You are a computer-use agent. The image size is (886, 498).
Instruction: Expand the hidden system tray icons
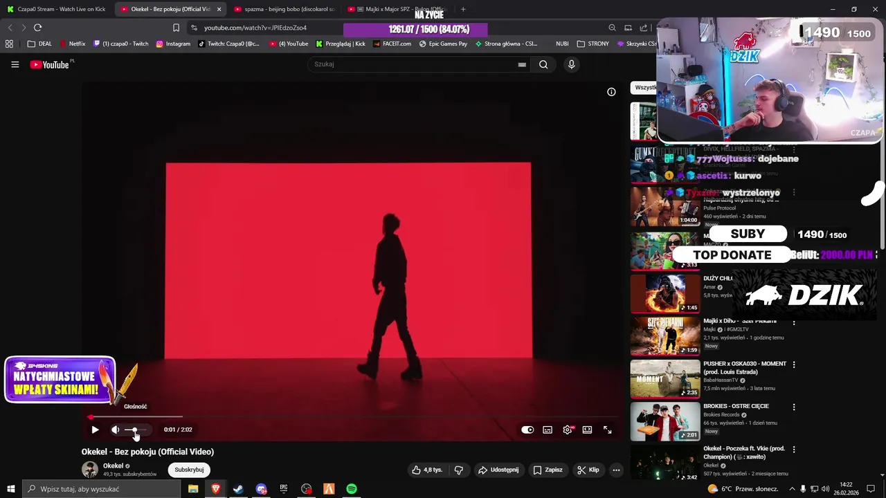tap(792, 489)
